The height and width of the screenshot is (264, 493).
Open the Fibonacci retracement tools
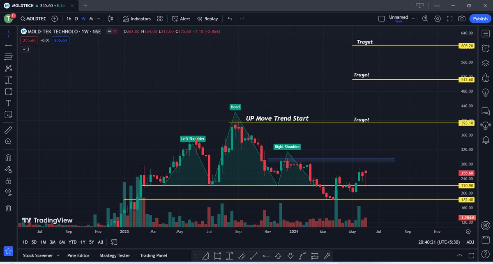click(x=8, y=57)
